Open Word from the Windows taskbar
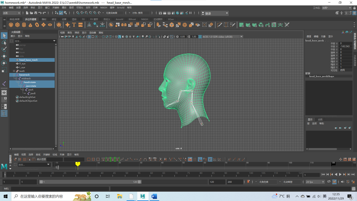 pos(154,196)
